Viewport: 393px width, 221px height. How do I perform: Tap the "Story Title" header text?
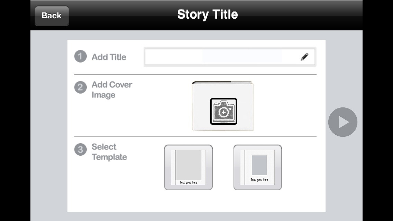(x=208, y=15)
